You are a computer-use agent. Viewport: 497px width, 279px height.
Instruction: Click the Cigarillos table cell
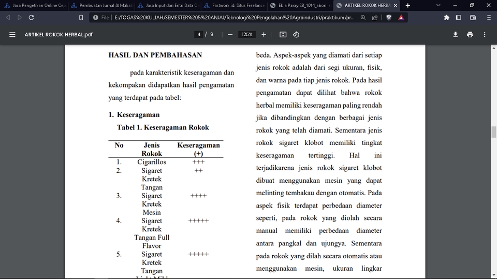point(152,162)
